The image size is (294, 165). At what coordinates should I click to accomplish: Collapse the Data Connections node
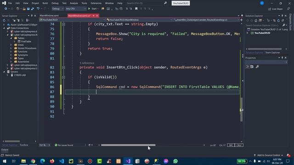click(x=4, y=28)
